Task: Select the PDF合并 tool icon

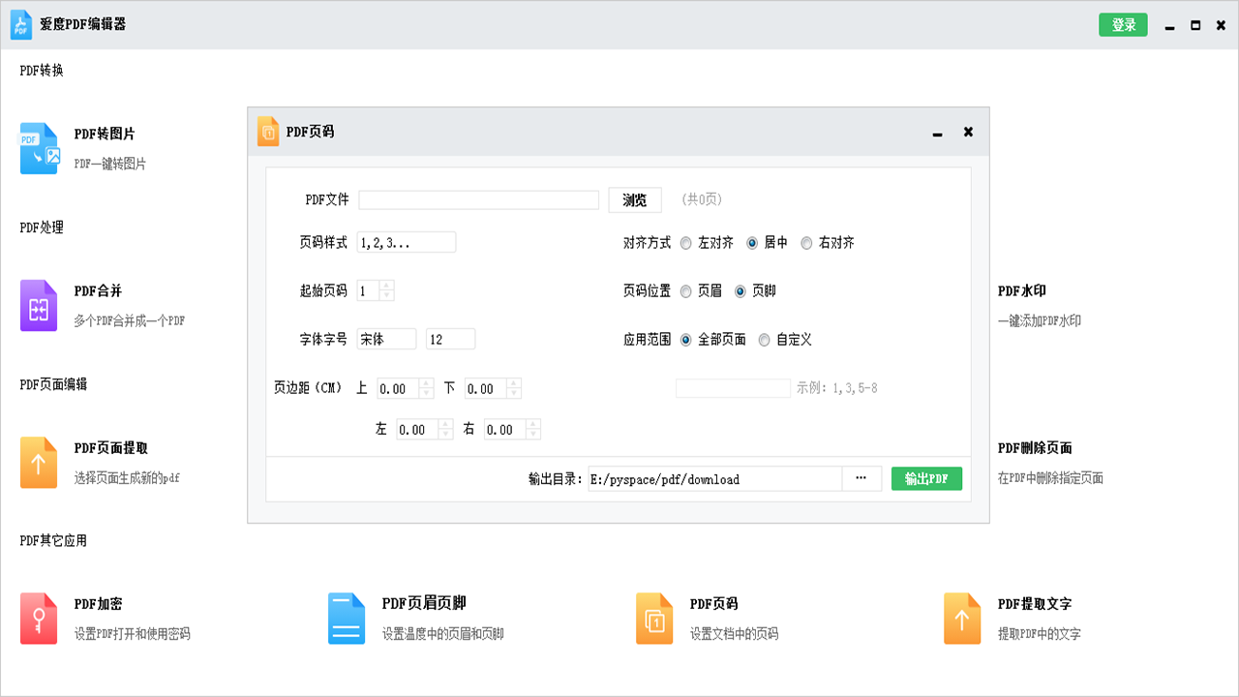Action: click(x=37, y=305)
